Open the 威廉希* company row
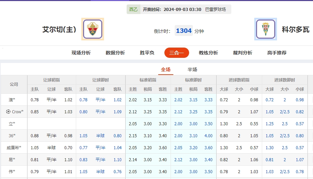 point(14,148)
